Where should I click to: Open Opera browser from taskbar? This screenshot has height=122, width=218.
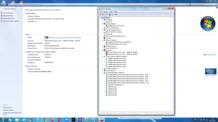coord(59,120)
